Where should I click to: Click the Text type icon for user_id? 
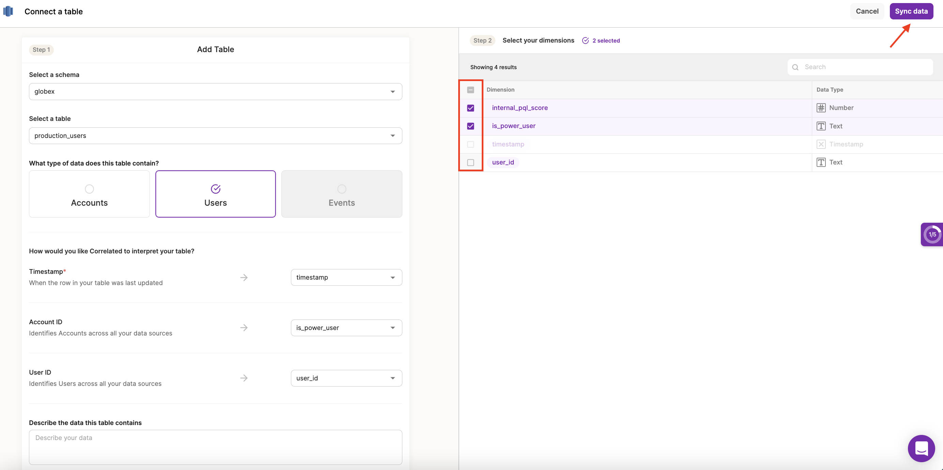[x=821, y=162]
